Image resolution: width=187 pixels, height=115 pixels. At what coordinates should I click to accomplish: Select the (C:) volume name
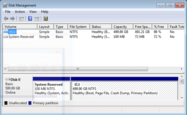tap(12, 32)
